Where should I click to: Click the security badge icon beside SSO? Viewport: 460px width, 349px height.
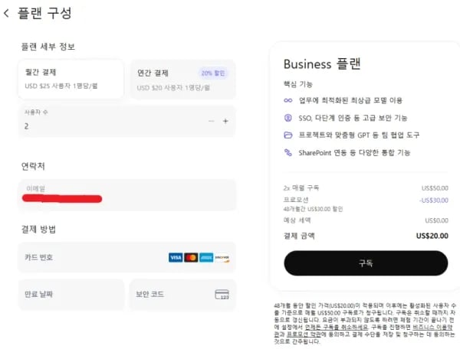tap(288, 118)
